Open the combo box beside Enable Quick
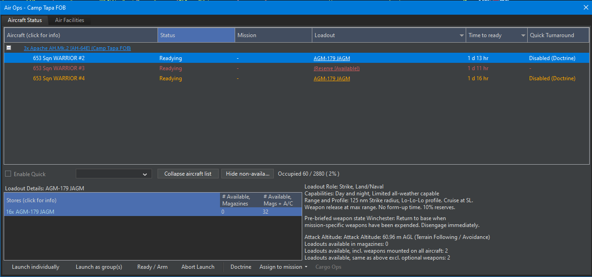Image resolution: width=592 pixels, height=277 pixels. click(114, 174)
